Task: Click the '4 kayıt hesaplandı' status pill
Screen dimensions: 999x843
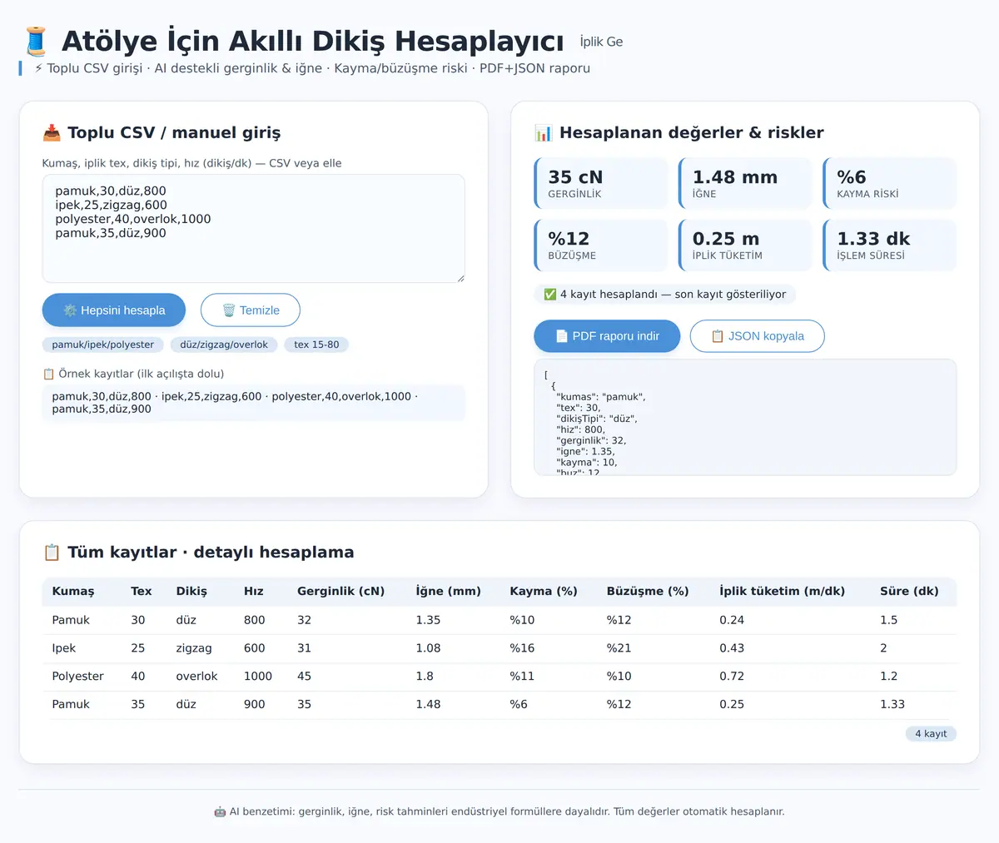Action: (665, 294)
